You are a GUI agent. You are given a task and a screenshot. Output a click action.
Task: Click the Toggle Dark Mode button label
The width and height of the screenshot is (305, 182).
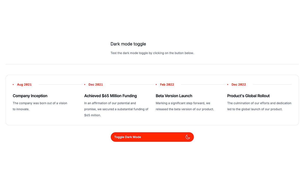(127, 137)
